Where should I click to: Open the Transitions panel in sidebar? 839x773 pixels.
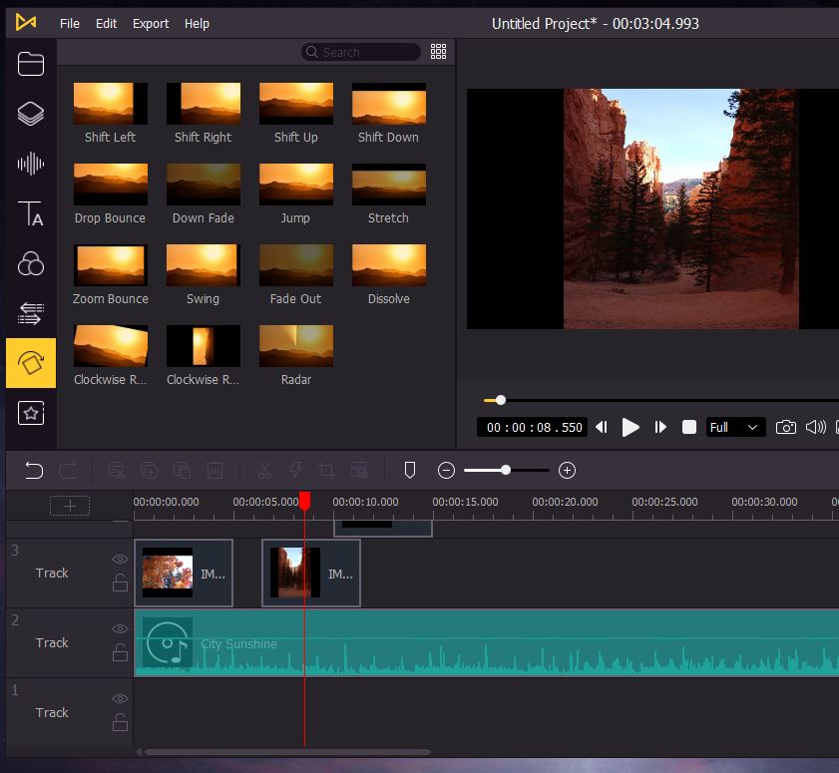pos(31,314)
